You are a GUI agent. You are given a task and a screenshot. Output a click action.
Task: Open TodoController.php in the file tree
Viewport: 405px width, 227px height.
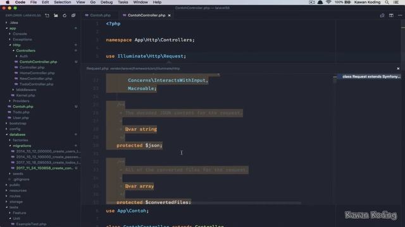click(37, 84)
